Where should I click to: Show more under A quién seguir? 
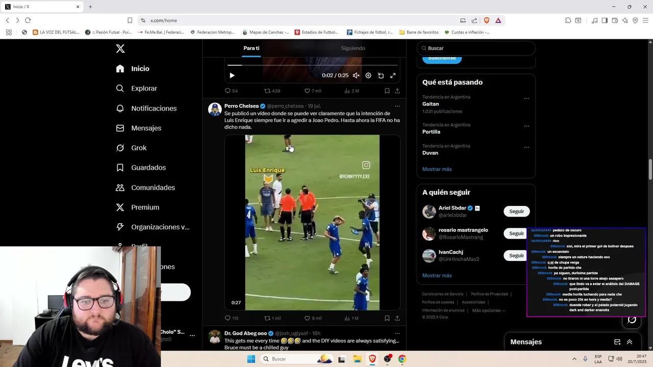[437, 275]
